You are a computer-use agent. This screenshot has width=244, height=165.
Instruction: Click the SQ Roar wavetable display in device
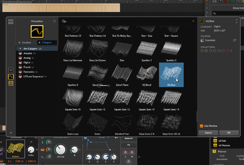(x=15, y=149)
